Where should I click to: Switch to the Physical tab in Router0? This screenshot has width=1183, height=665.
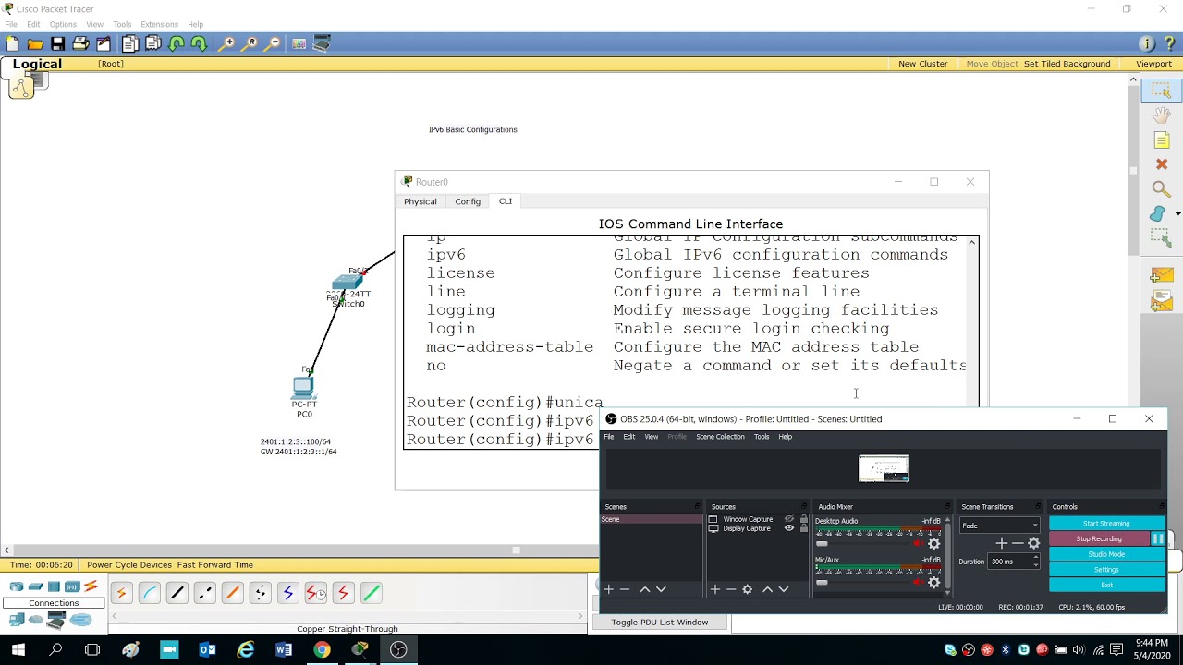[420, 201]
